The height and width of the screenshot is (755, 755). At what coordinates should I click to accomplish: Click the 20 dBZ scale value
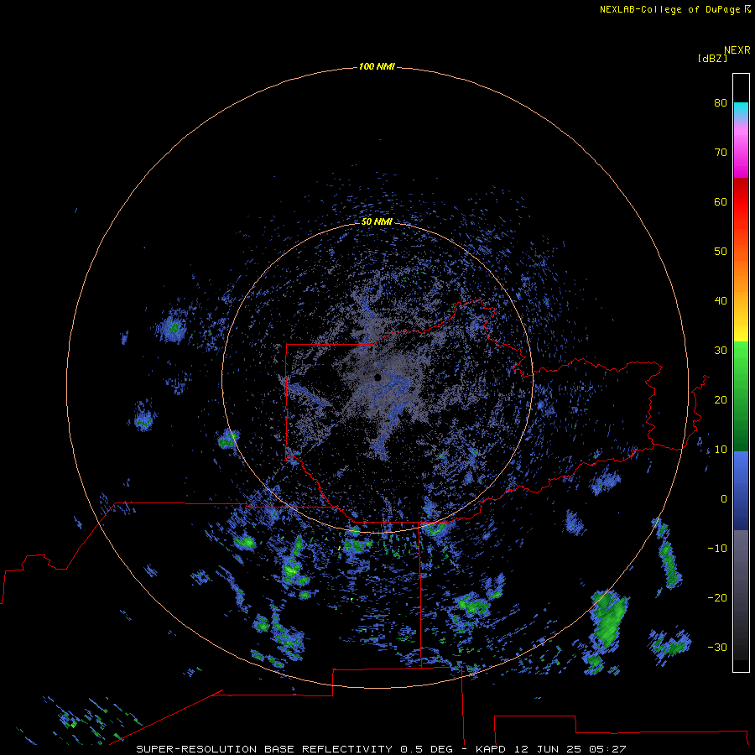coord(721,400)
